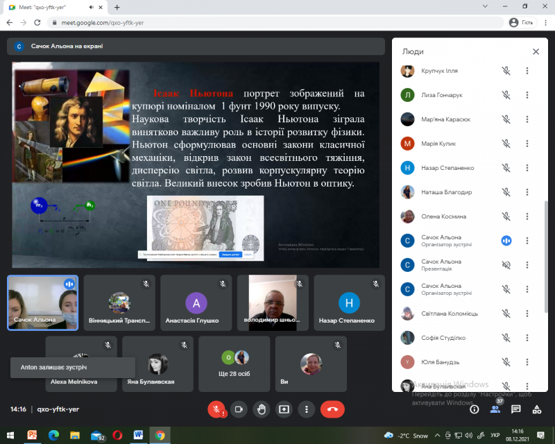Close the Люди panel
The height and width of the screenshot is (444, 555).
(536, 52)
